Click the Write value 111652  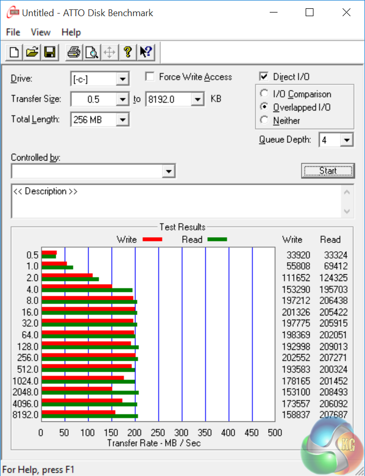pos(296,278)
